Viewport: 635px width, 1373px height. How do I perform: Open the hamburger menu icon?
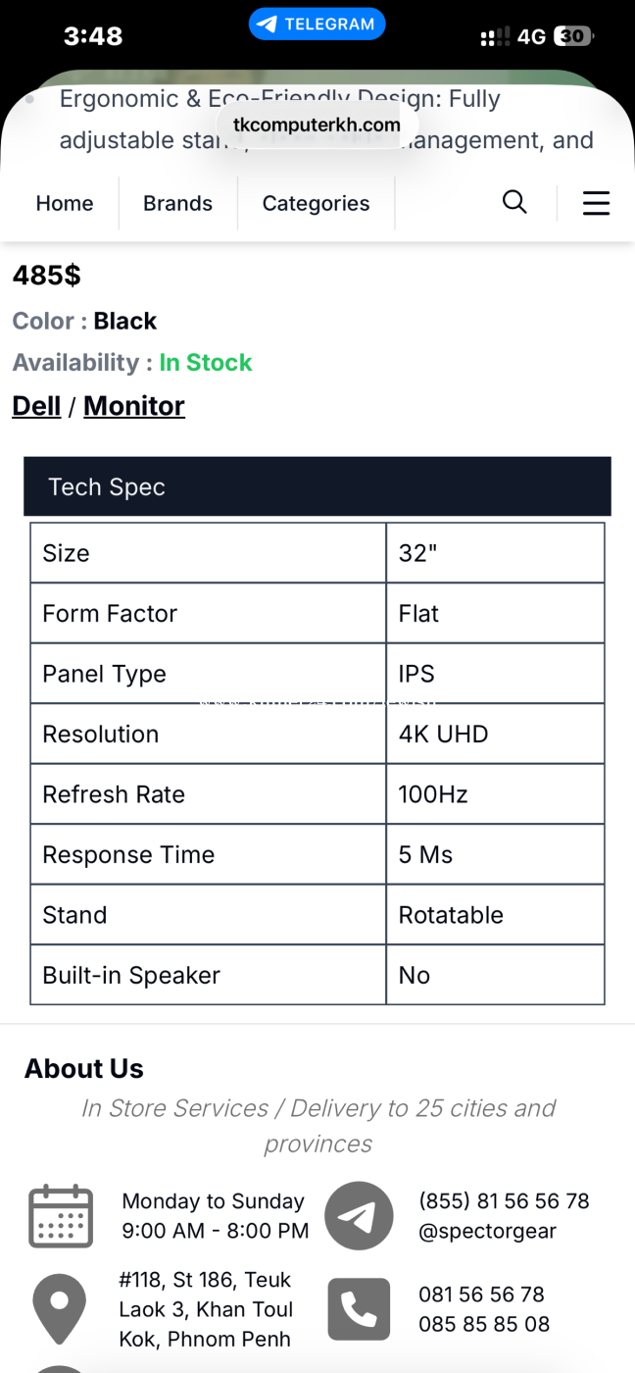tap(596, 203)
